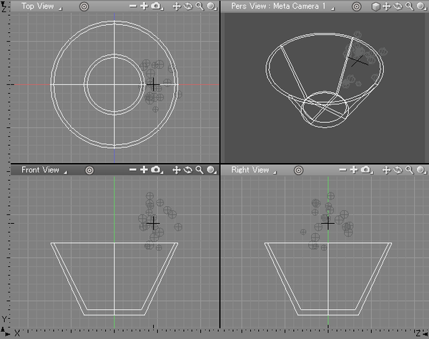Zoom in with plus in Front View
429x339 pixels.
(x=144, y=170)
